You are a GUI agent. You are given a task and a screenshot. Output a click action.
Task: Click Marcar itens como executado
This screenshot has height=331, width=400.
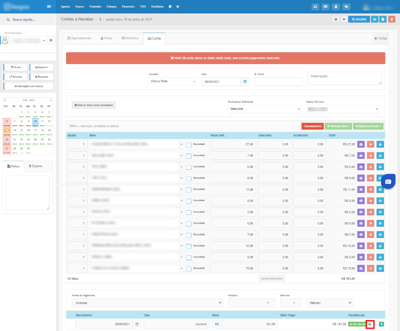point(94,105)
